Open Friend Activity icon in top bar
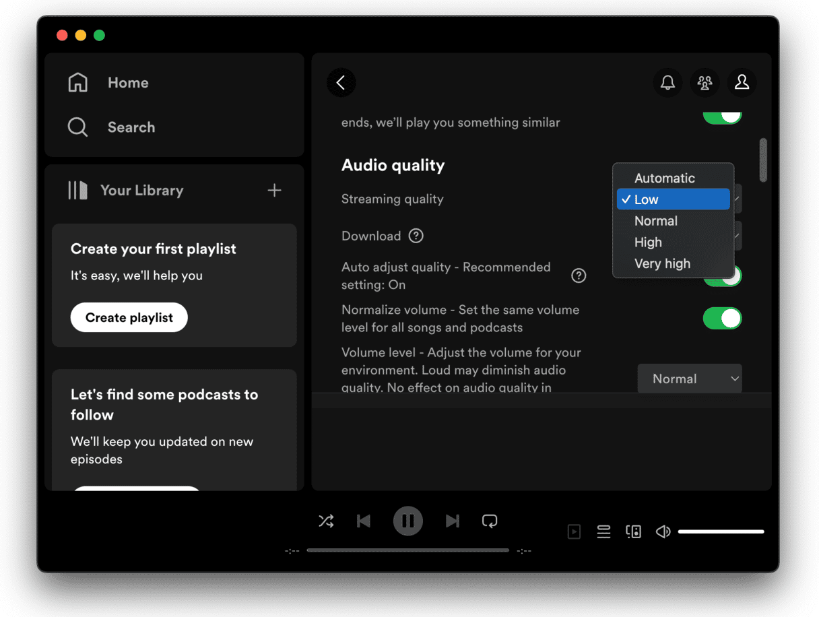 click(705, 83)
